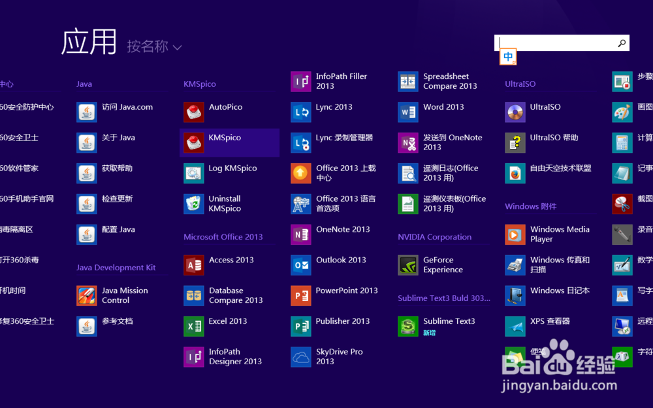This screenshot has width=653, height=408.
Task: Launch the UltraISO disc icon
Action: tap(515, 112)
